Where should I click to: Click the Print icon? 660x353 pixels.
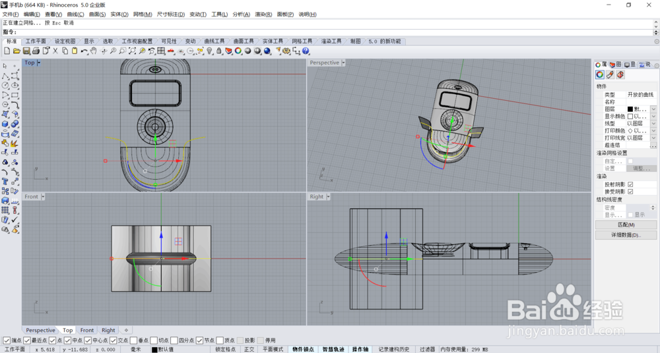(36, 51)
